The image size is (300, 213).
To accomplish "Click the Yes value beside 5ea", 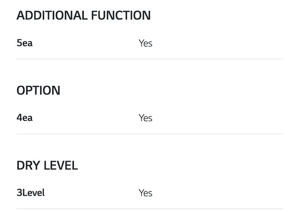I will point(145,43).
